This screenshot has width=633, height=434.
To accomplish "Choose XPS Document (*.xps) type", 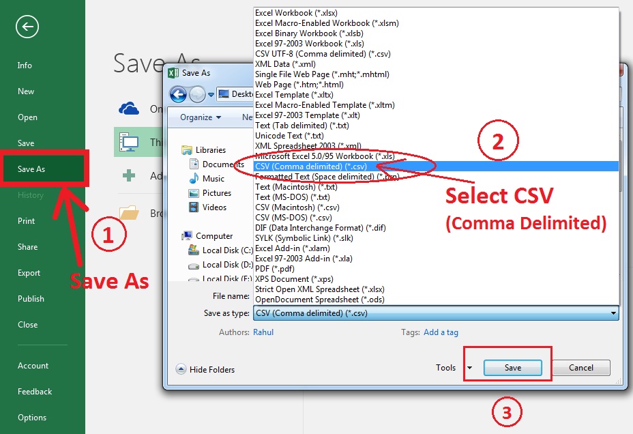I will pos(436,279).
